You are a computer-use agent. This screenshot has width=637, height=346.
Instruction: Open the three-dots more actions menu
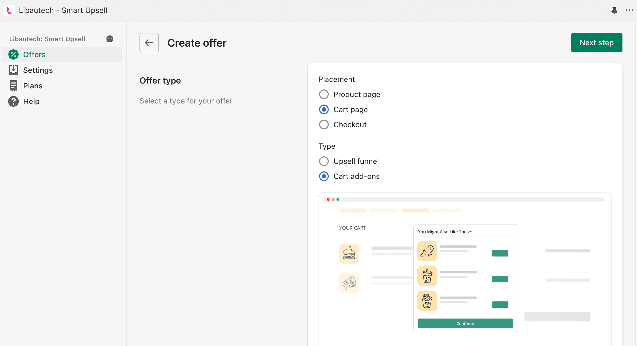629,10
